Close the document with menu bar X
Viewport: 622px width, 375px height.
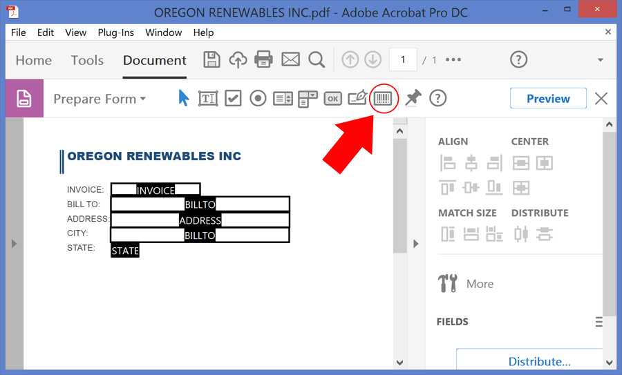click(x=607, y=32)
